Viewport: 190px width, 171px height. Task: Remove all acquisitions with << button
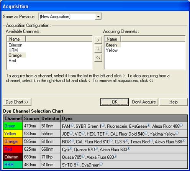98,58
